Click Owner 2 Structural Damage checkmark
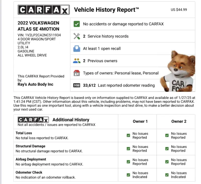The height and width of the screenshot is (184, 201). pyautogui.click(x=167, y=149)
